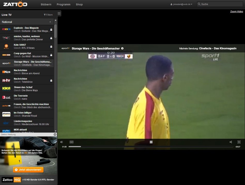Click 'Shaun das Schaf' program title

(x=23, y=87)
